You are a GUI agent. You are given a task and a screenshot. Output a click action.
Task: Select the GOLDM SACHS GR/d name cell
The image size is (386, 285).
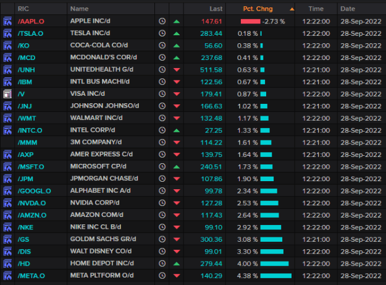[103, 239]
